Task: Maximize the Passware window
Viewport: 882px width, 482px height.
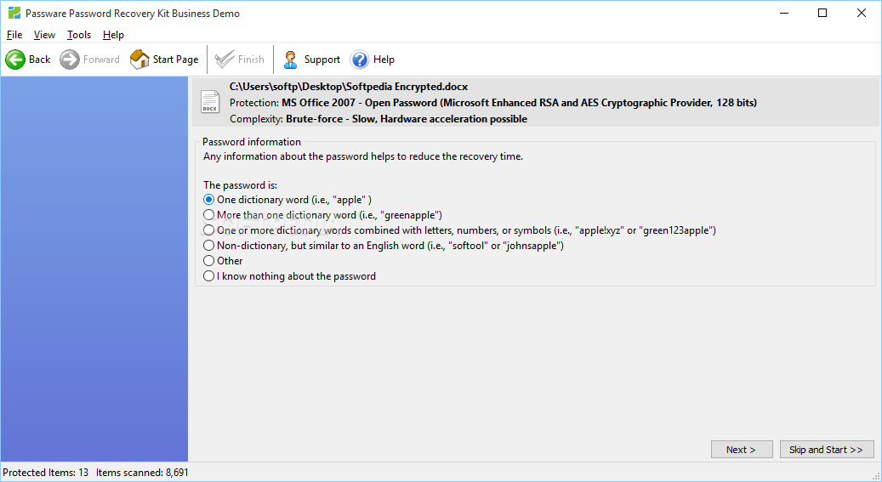Action: point(822,13)
